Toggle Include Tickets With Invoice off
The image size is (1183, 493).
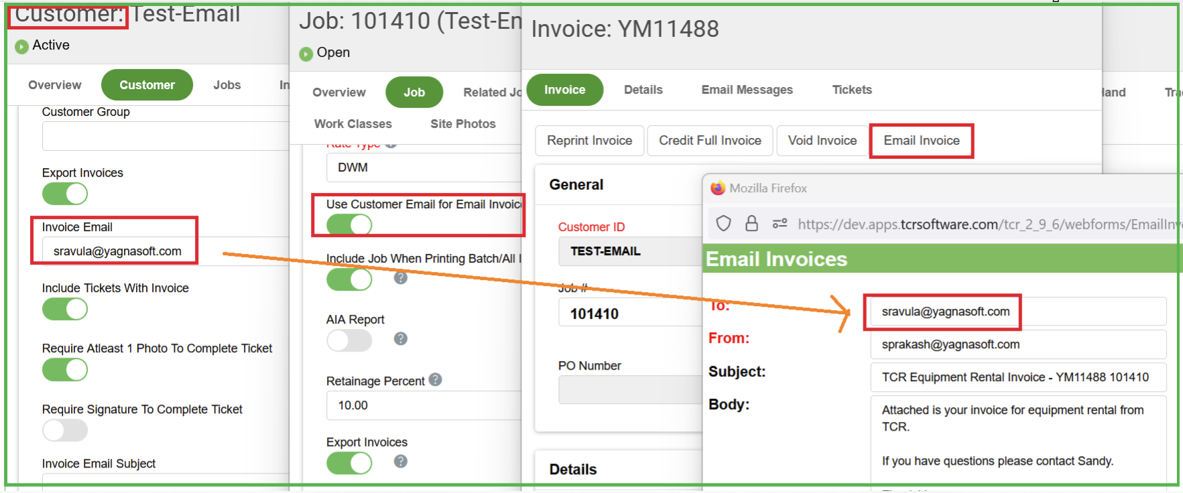click(65, 309)
